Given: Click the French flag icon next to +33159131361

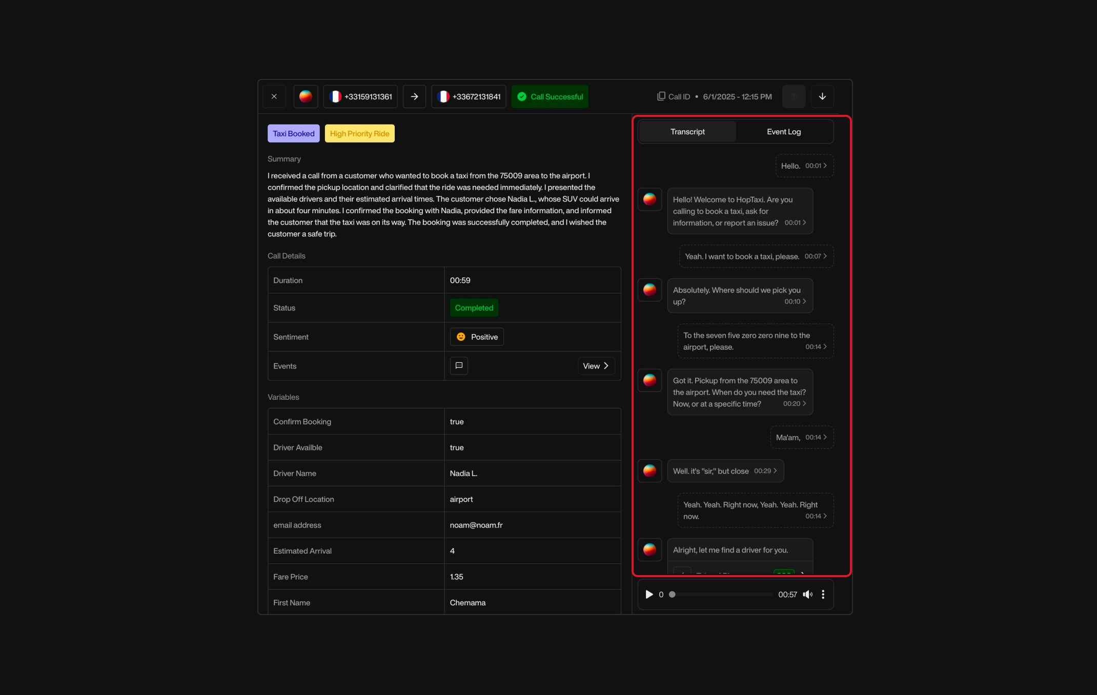Looking at the screenshot, I should point(337,96).
